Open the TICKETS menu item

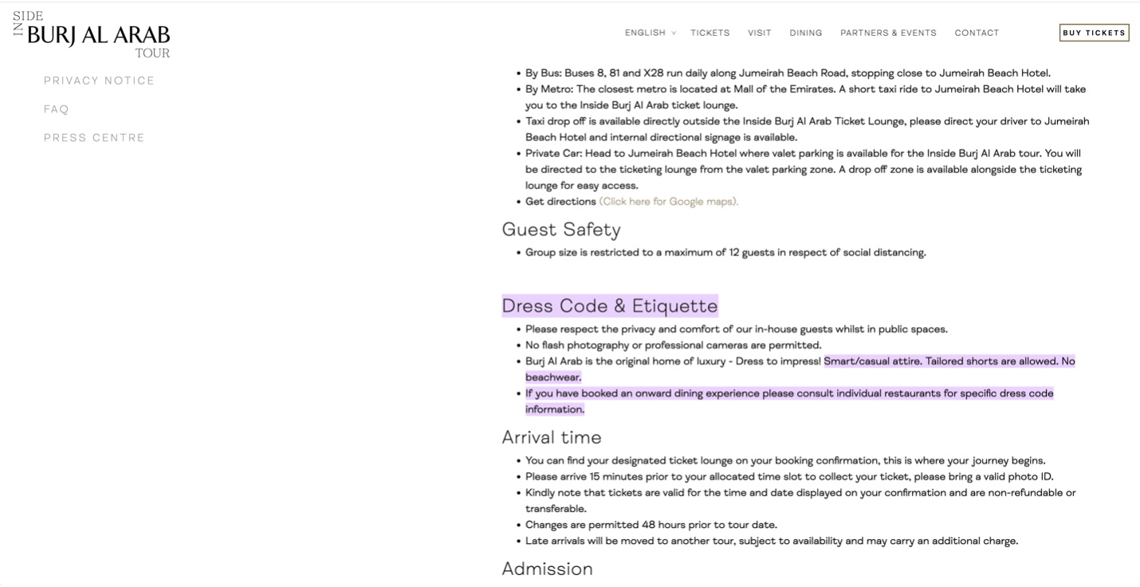pos(709,33)
